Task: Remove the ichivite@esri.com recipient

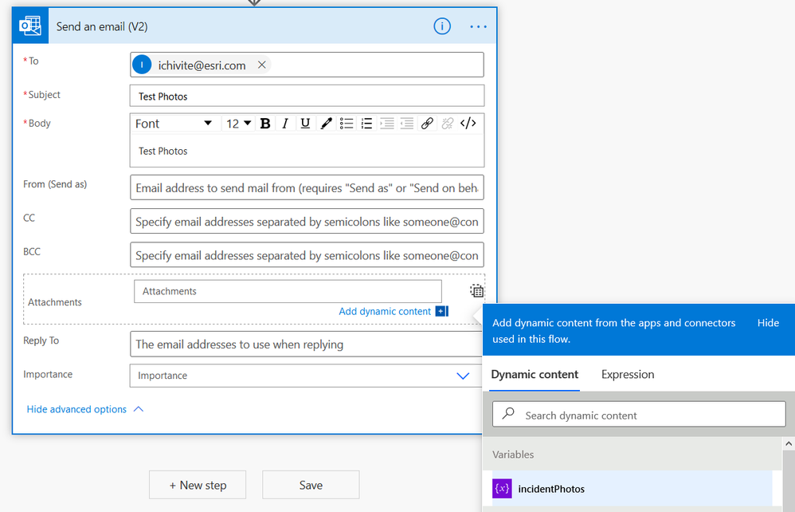Action: (x=261, y=65)
